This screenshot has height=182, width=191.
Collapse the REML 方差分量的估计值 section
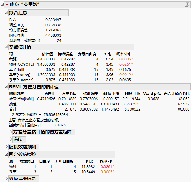pyautogui.click(x=7, y=87)
